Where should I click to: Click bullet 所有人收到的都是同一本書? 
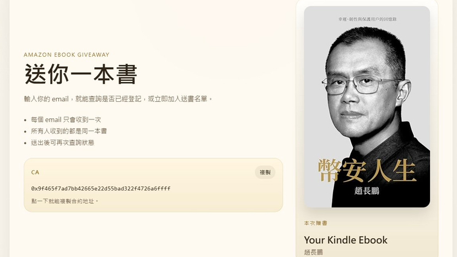(x=69, y=132)
